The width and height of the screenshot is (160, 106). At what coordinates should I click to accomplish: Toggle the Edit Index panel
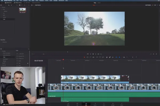point(27,3)
